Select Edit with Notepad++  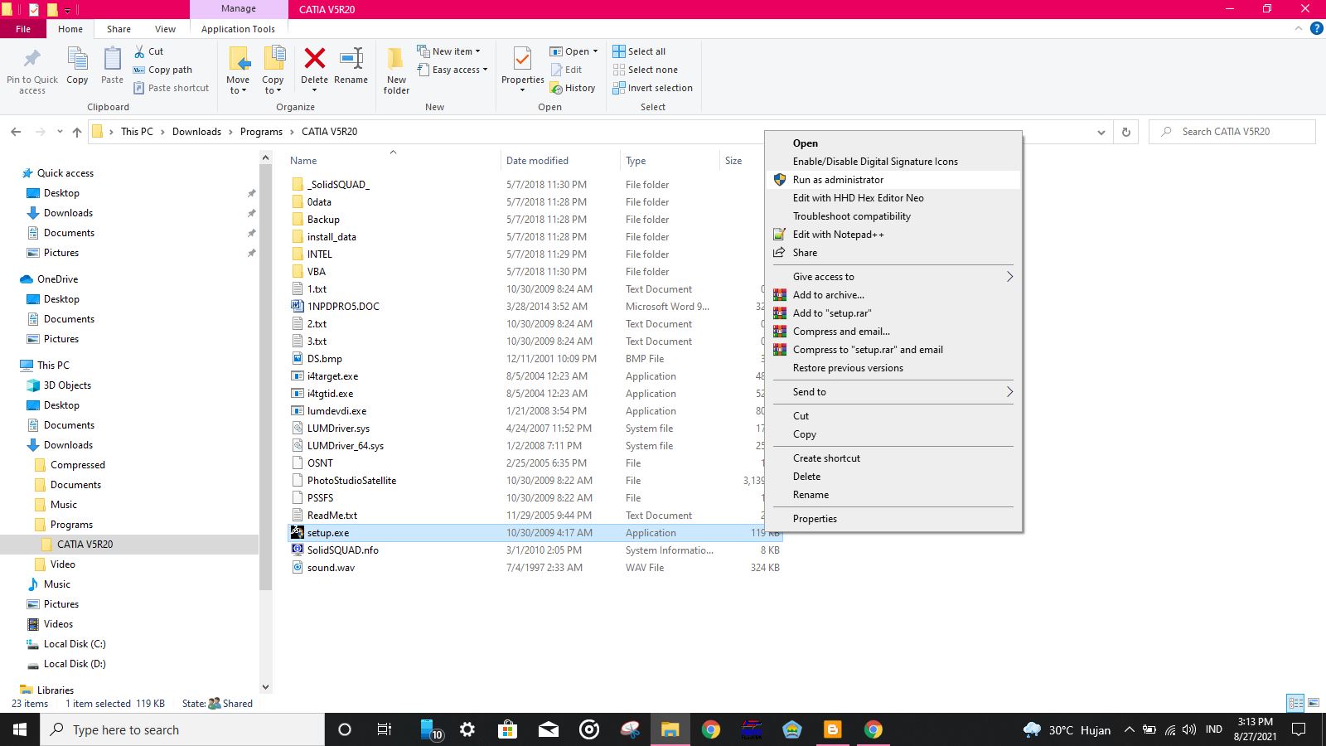click(893, 235)
